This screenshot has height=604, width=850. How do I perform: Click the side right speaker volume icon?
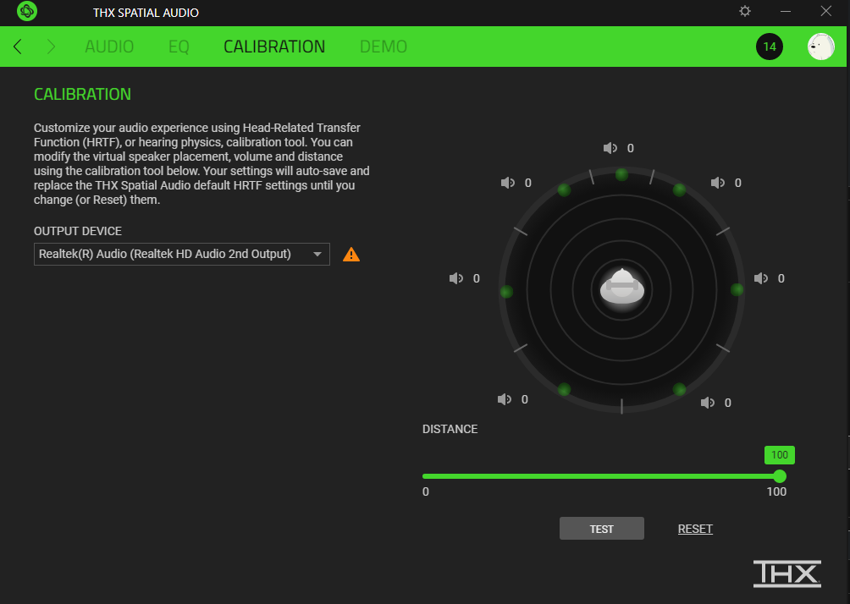click(760, 278)
